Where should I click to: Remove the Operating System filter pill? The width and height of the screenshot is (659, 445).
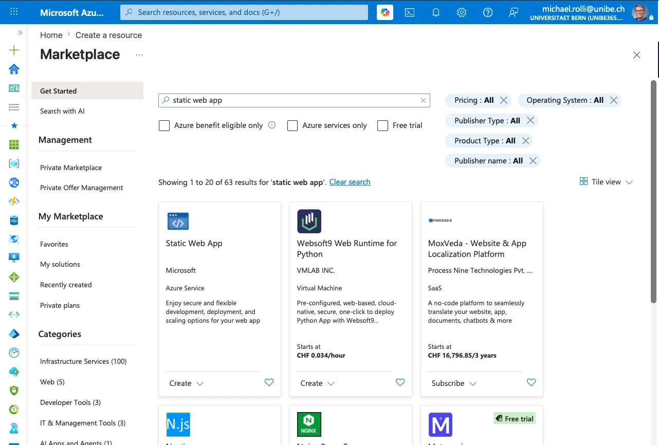click(x=614, y=100)
